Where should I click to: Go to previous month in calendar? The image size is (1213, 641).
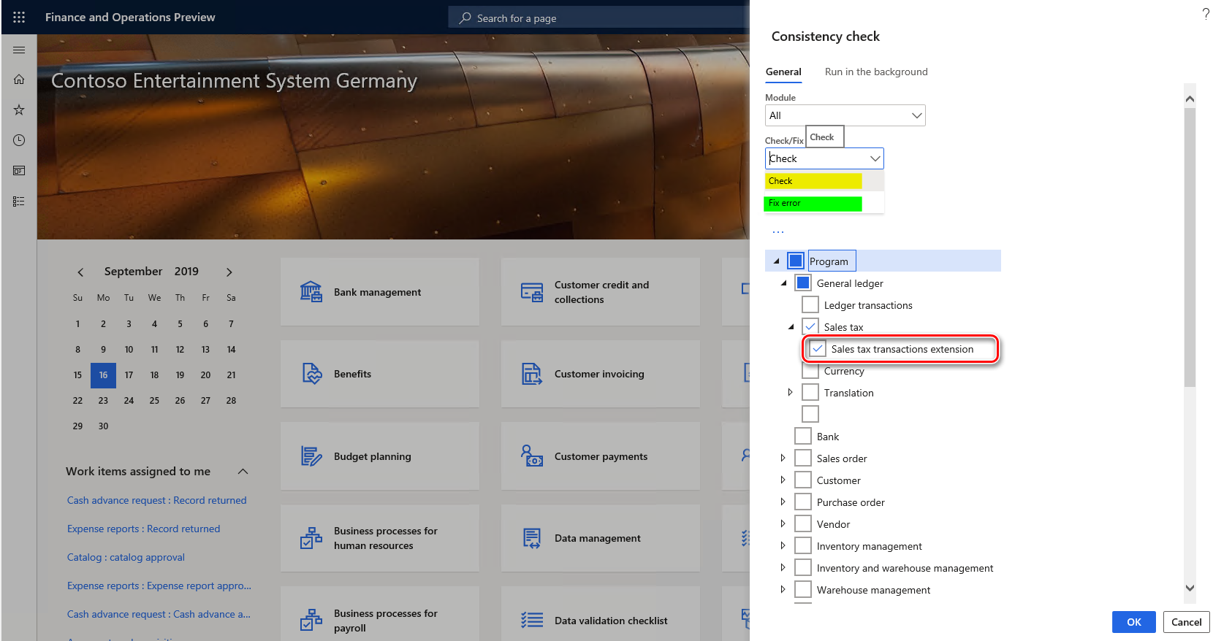tap(80, 272)
